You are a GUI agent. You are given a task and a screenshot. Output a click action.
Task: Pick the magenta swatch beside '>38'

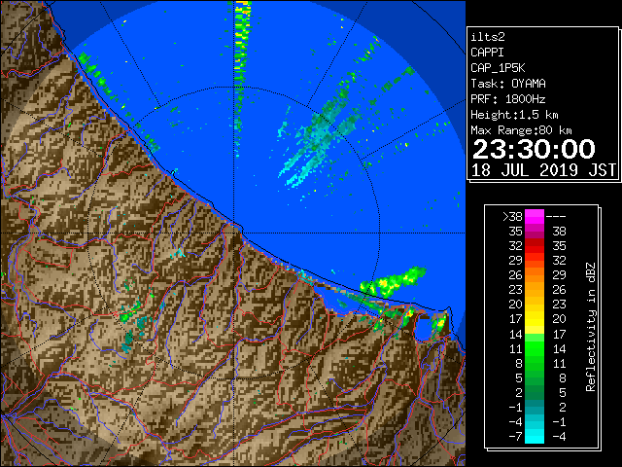pos(535,217)
